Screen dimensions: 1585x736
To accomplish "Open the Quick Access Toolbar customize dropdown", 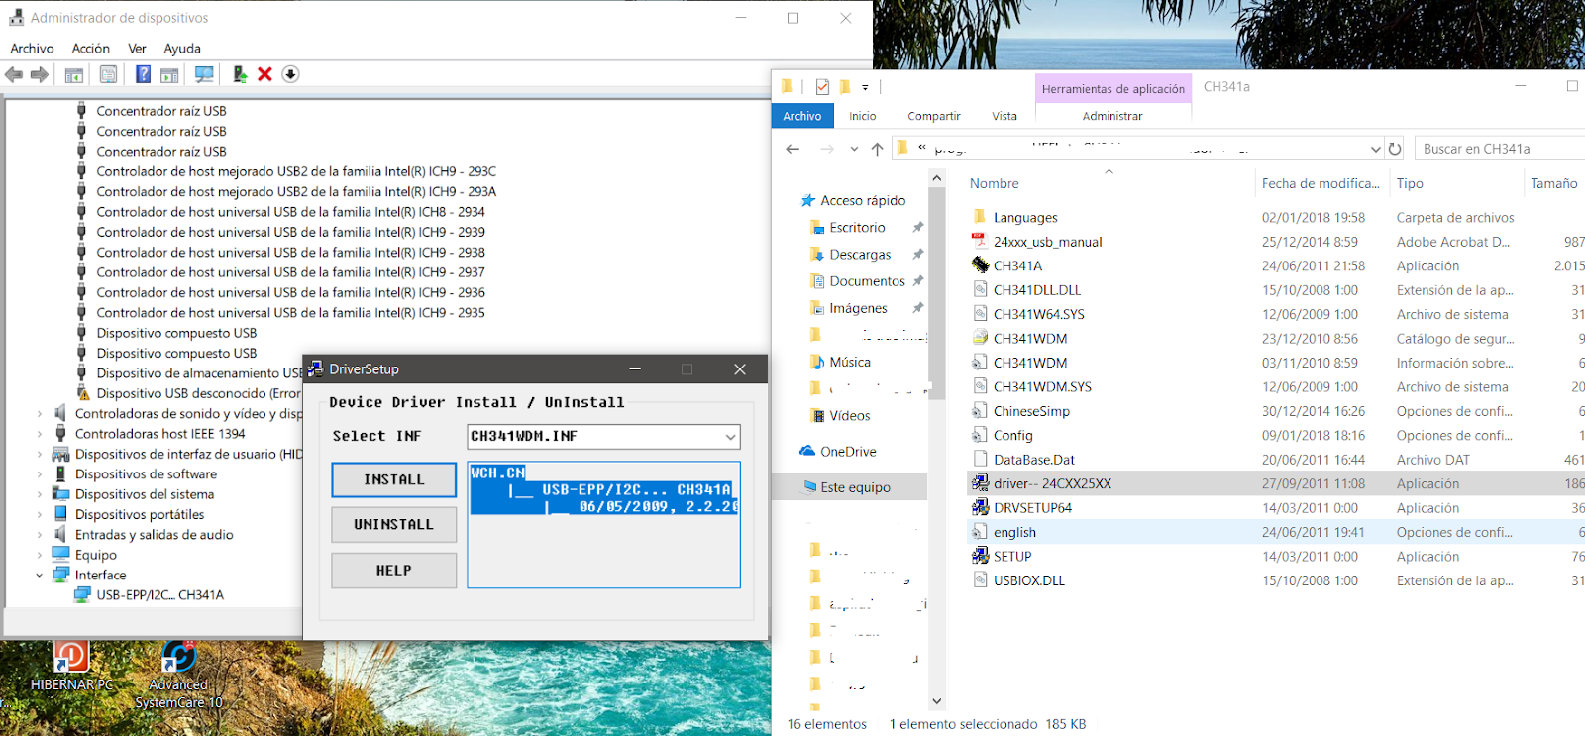I will click(865, 87).
